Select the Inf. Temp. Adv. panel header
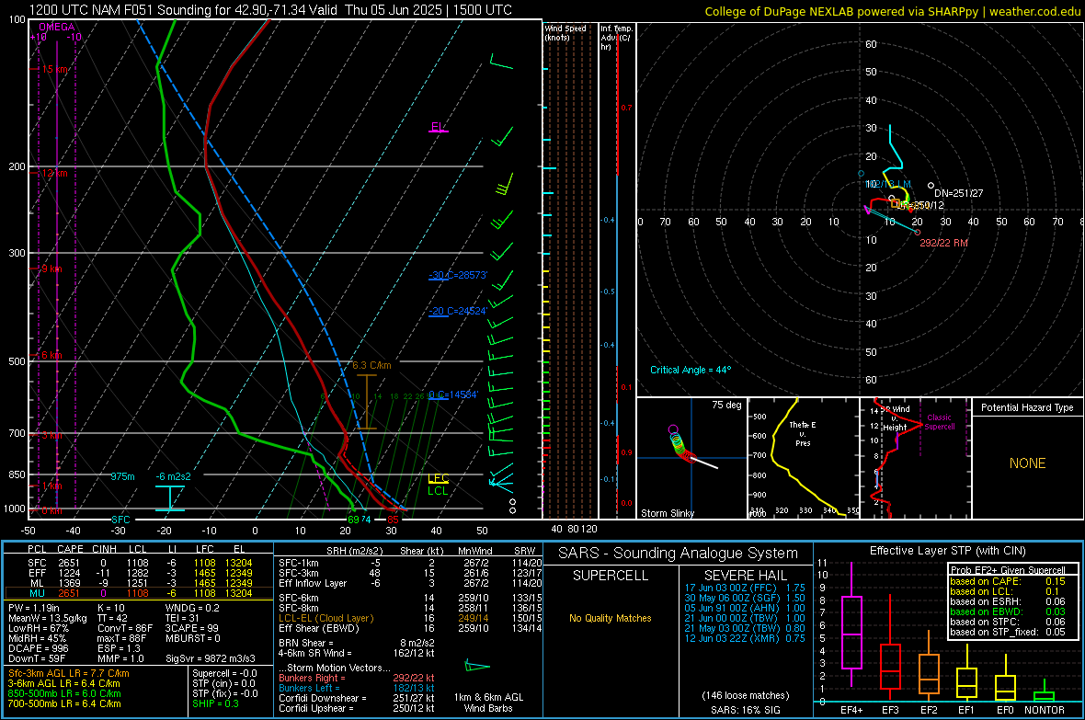The image size is (1085, 720). [x=617, y=38]
